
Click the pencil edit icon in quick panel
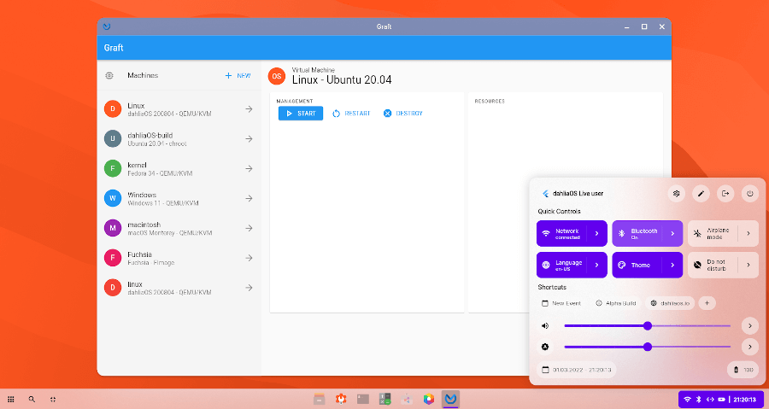tap(701, 194)
